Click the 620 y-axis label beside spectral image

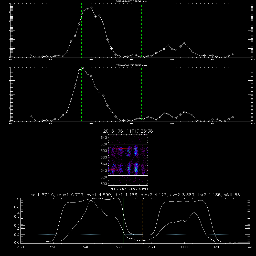point(104,144)
